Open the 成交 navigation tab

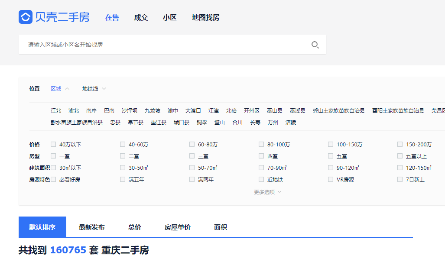tap(141, 18)
